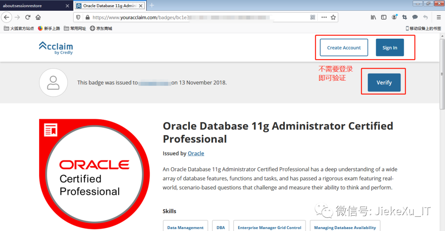This screenshot has height=231, width=445.
Task: Go to the Firefox home page icon
Action: click(x=38, y=17)
